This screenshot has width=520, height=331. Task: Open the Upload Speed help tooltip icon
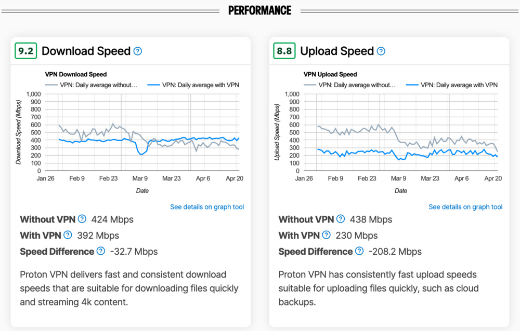pos(381,51)
